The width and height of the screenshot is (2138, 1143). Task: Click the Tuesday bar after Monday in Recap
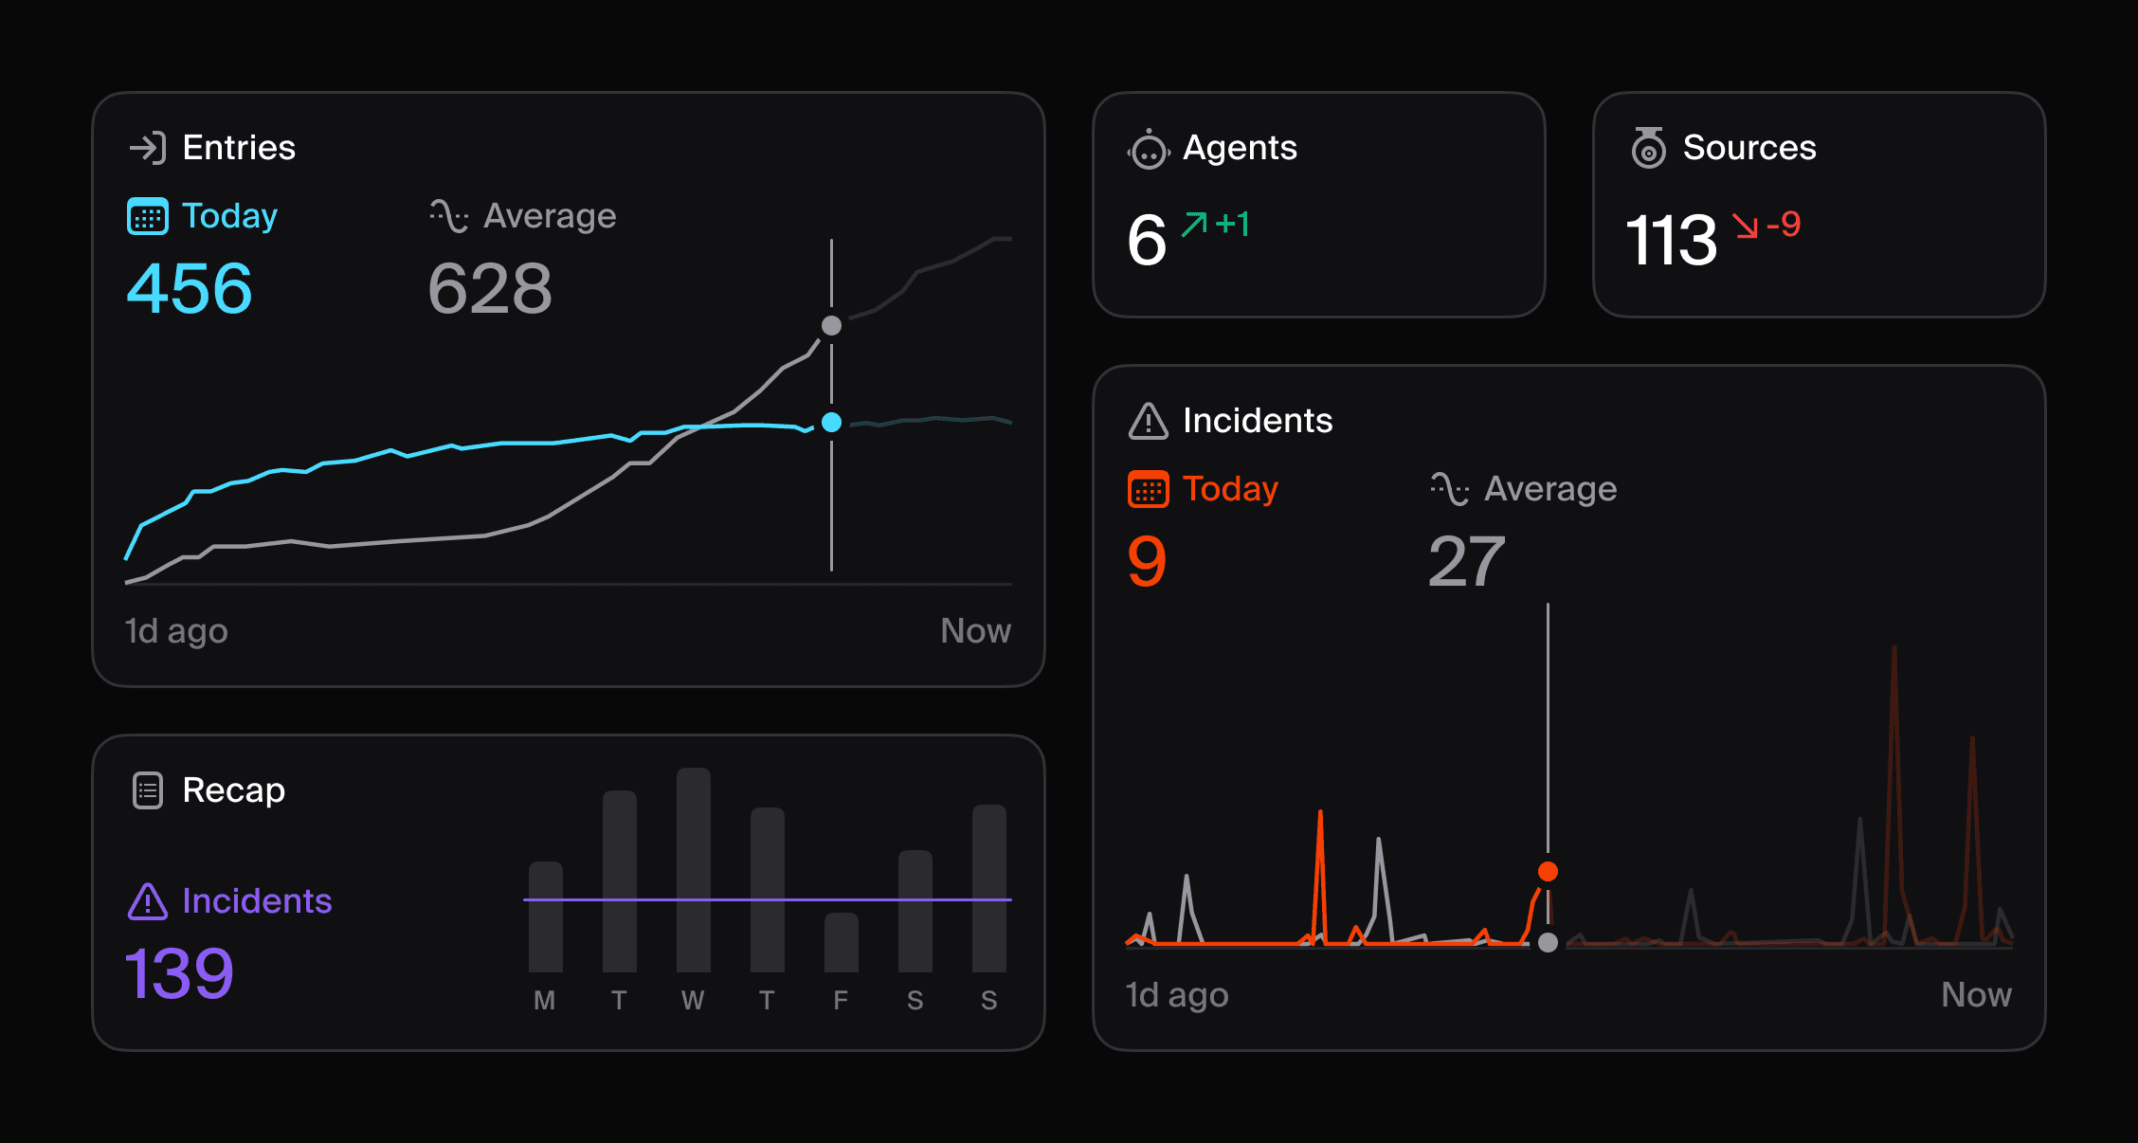(x=619, y=881)
